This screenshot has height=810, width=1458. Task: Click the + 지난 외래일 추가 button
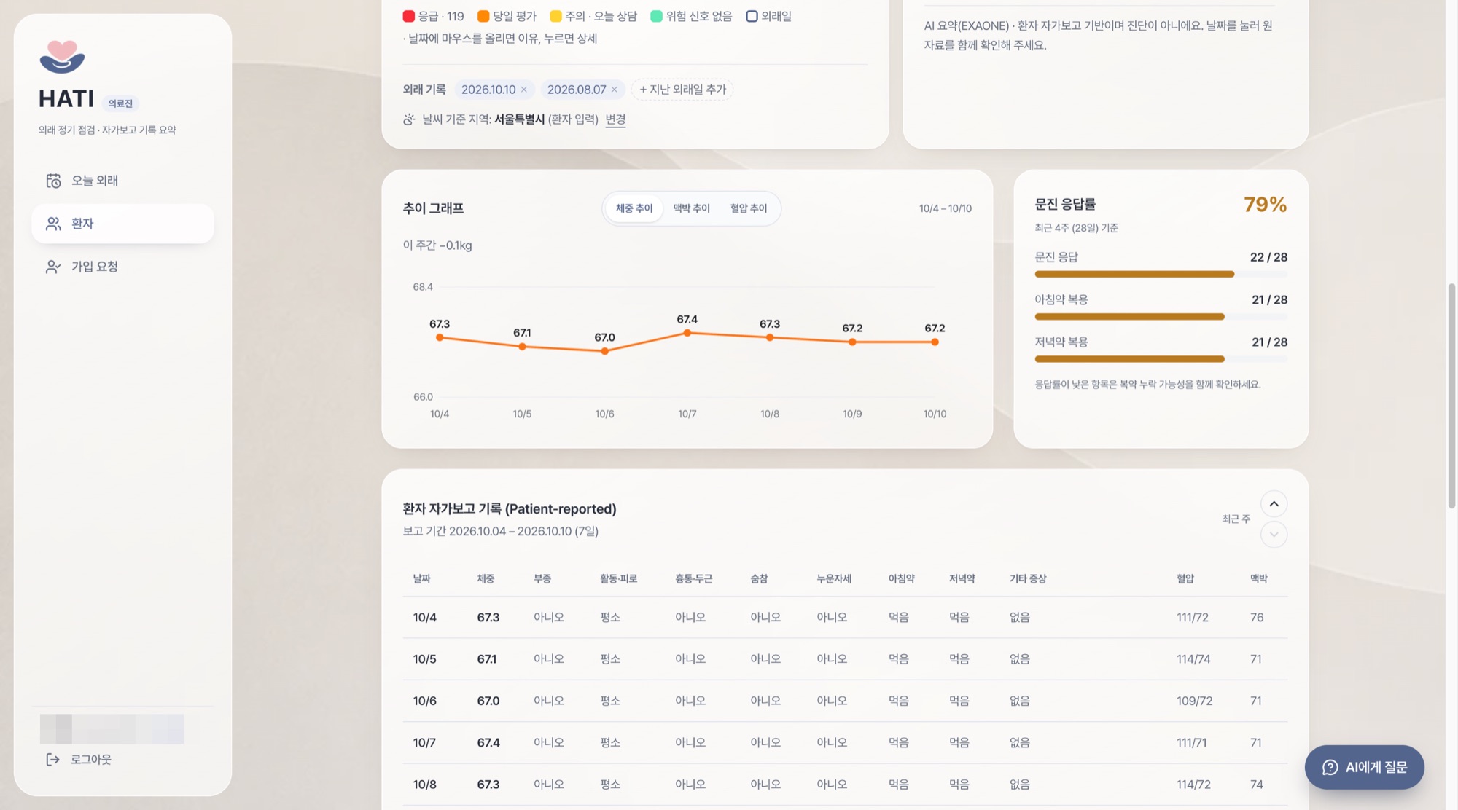pyautogui.click(x=682, y=90)
